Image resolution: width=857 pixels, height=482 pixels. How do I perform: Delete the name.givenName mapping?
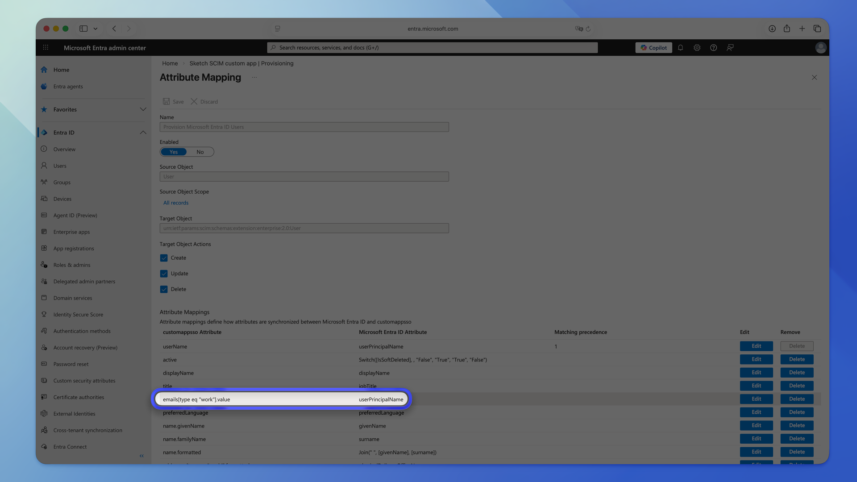[797, 425]
